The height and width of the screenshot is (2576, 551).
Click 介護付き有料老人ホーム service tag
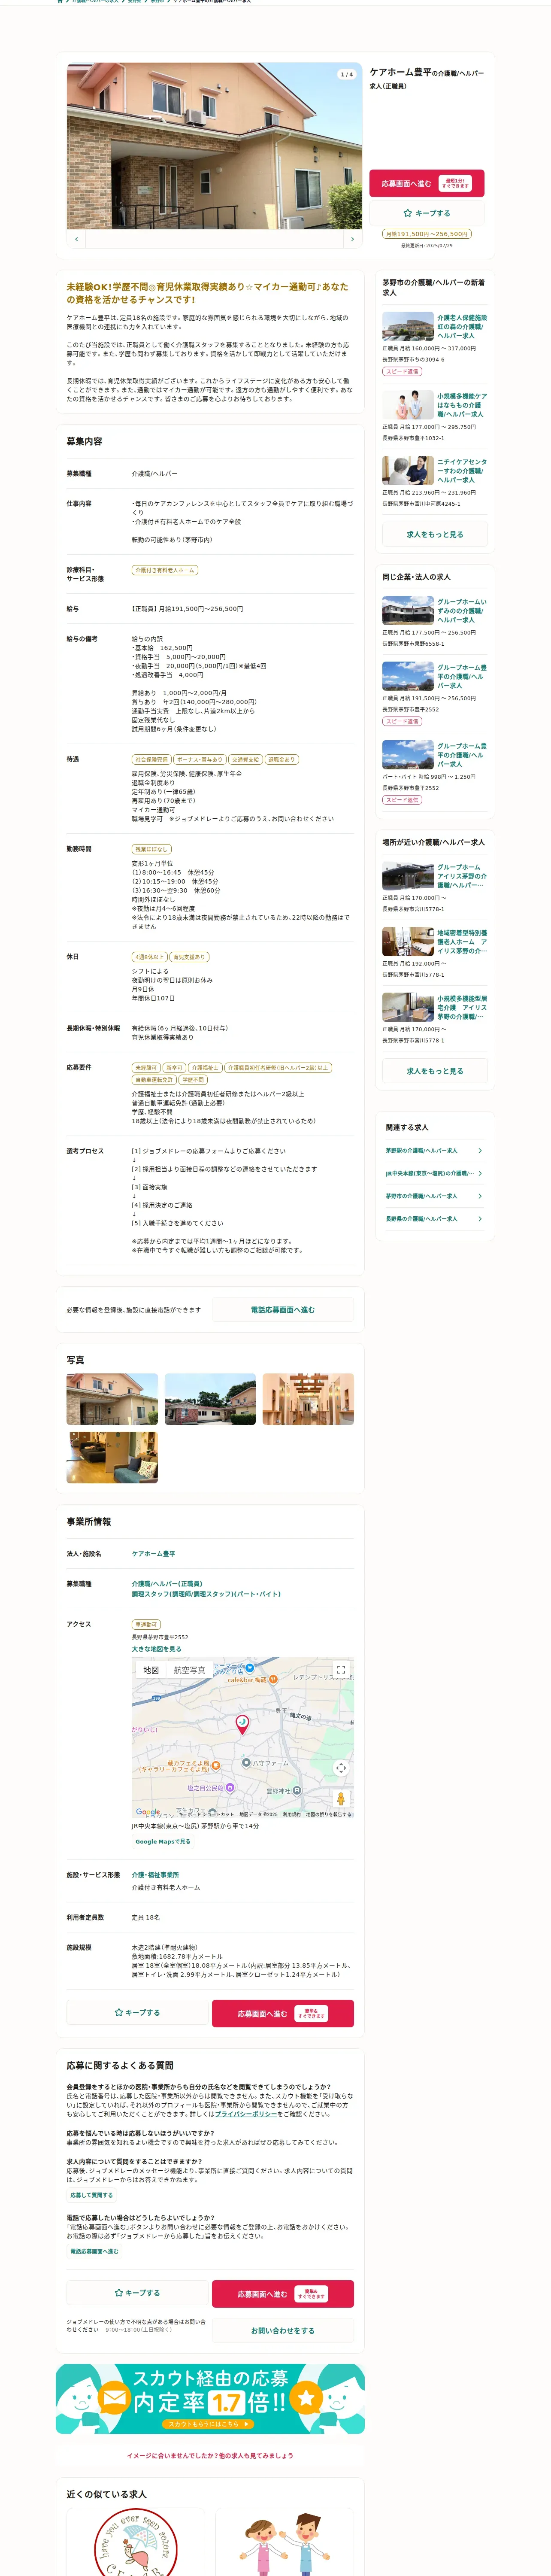pyautogui.click(x=165, y=570)
